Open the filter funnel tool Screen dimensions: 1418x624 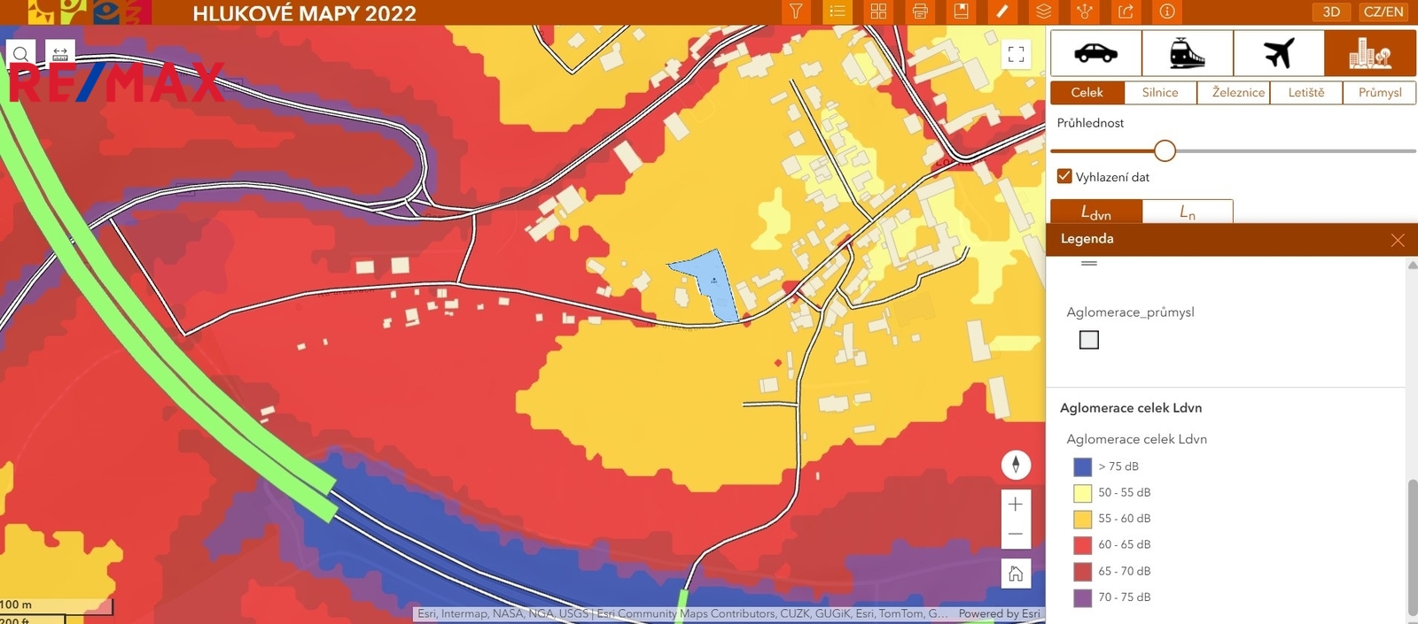click(796, 12)
